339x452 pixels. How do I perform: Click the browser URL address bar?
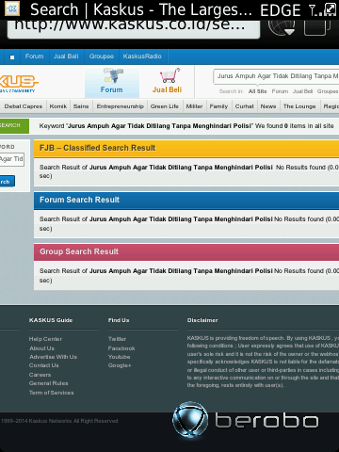pyautogui.click(x=134, y=28)
